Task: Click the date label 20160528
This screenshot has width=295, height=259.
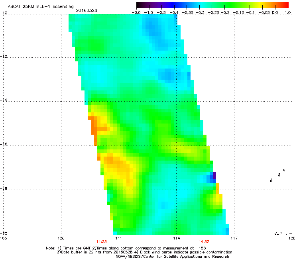Action: 87,10
